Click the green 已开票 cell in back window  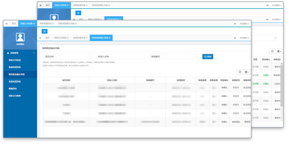pyautogui.click(x=255, y=84)
